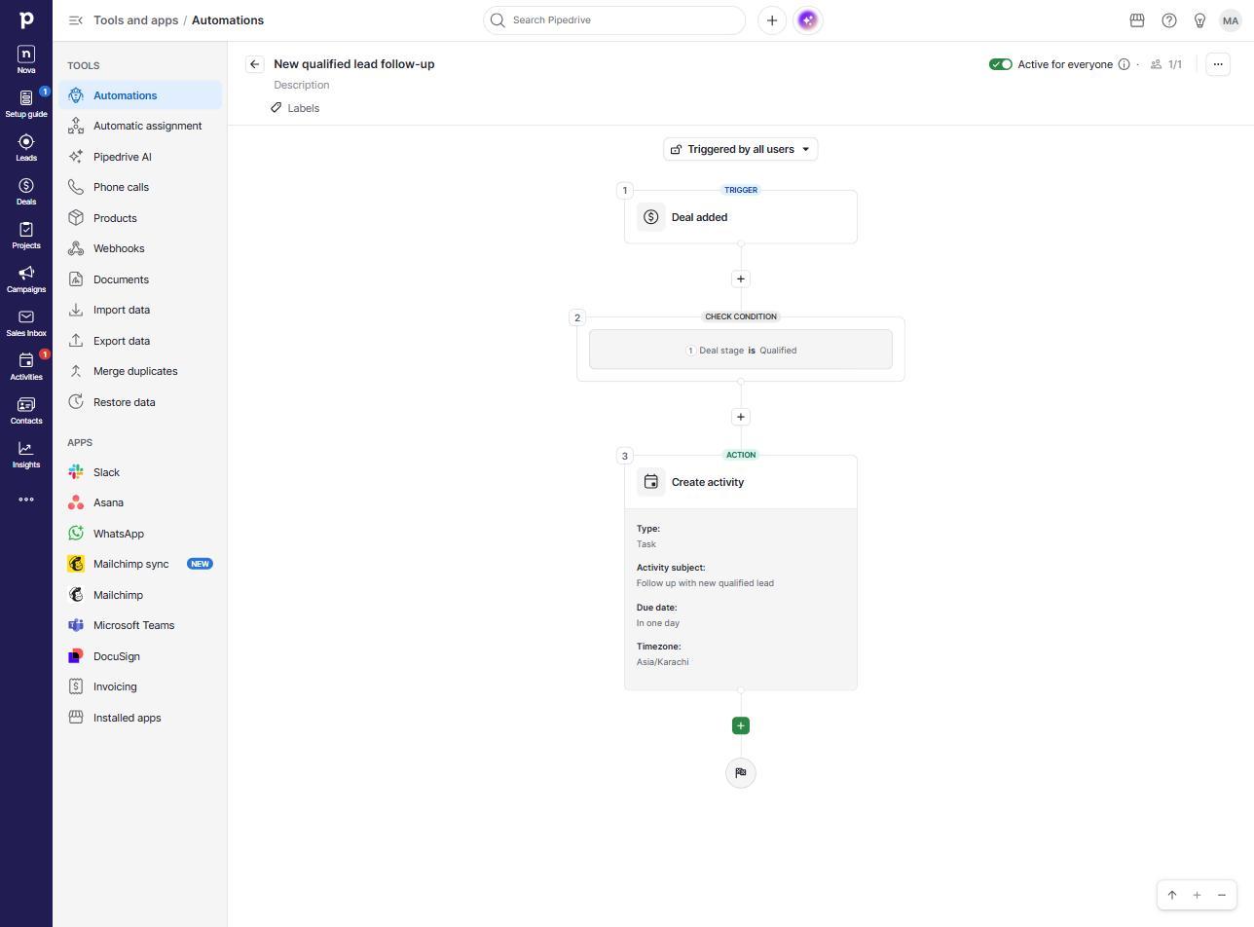Go to Contacts in the rail
This screenshot has height=927, width=1254.
pyautogui.click(x=26, y=410)
